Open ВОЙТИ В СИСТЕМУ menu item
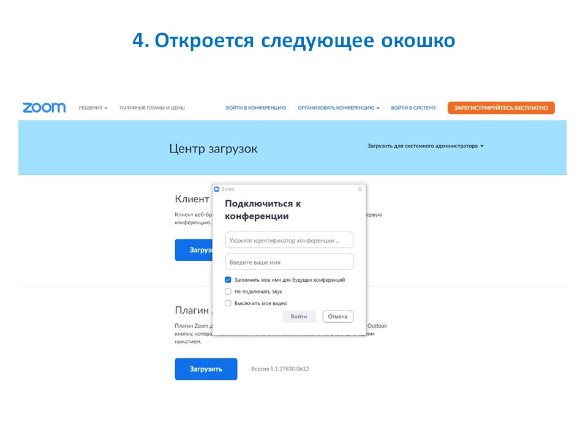 (x=413, y=108)
